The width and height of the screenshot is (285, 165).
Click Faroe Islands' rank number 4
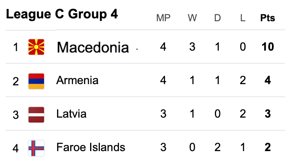click(15, 147)
